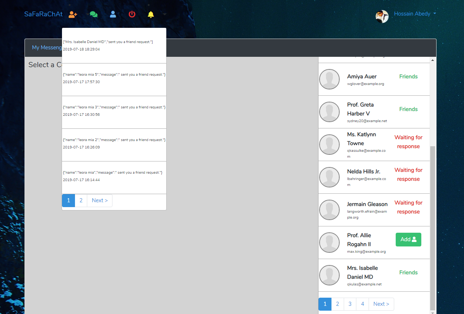Click Ms. Katlynn Towne's avatar
The width and height of the screenshot is (464, 314).
tap(329, 144)
